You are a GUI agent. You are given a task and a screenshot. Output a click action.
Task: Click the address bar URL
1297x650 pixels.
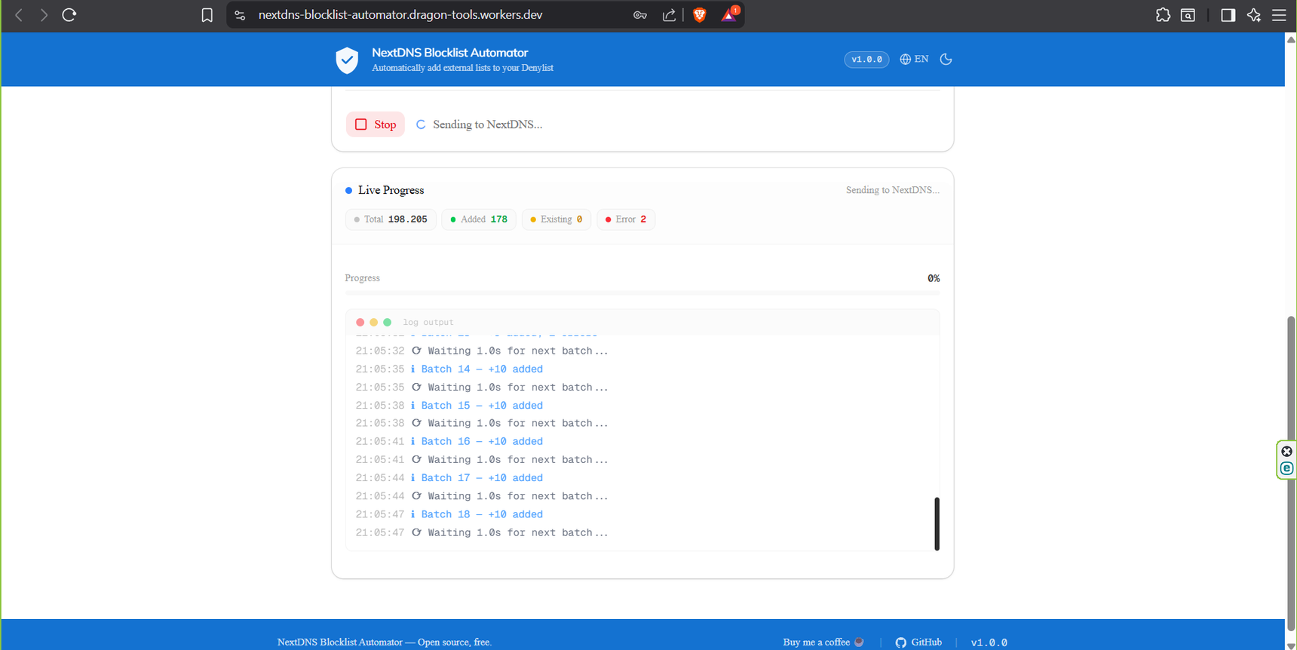400,15
